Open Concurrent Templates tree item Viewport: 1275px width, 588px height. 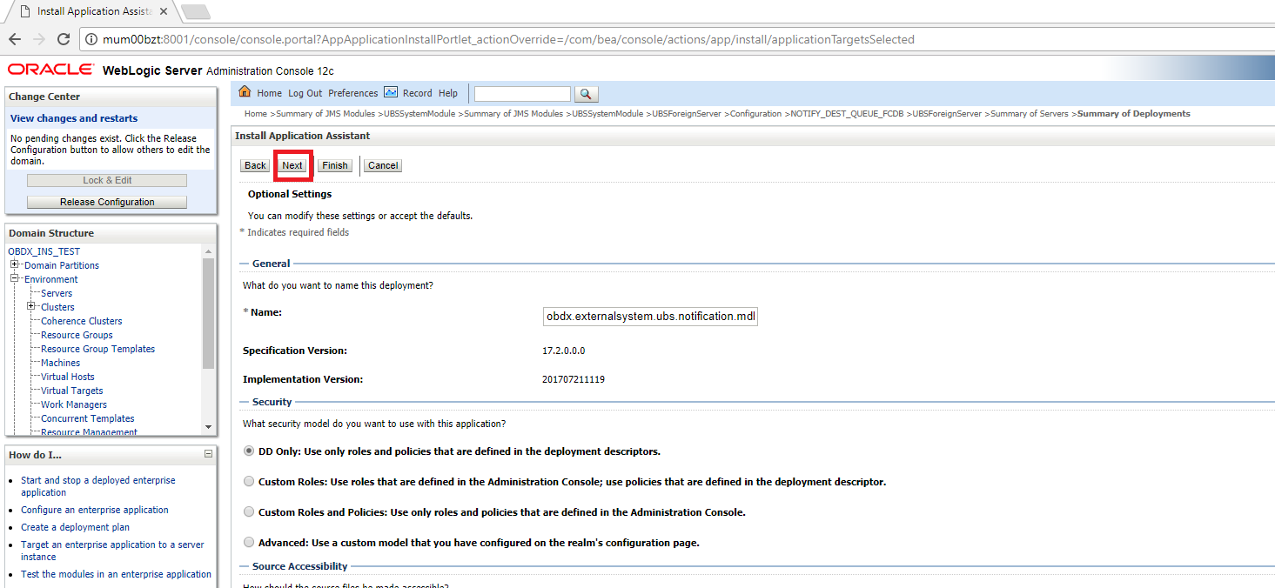click(88, 418)
